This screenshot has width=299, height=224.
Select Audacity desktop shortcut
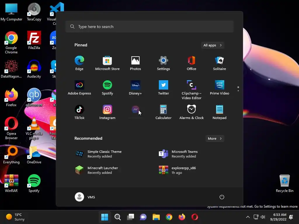[x=34, y=69]
